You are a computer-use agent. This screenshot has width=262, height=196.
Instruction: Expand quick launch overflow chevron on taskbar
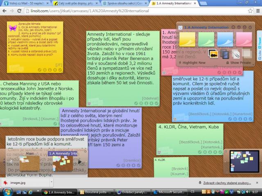click(38, 191)
